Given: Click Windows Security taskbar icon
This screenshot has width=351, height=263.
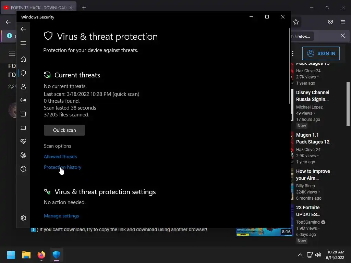Looking at the screenshot, I should (x=57, y=255).
